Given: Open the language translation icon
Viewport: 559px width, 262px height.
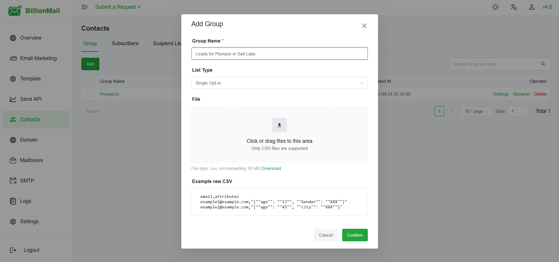Looking at the screenshot, I should coord(514,7).
